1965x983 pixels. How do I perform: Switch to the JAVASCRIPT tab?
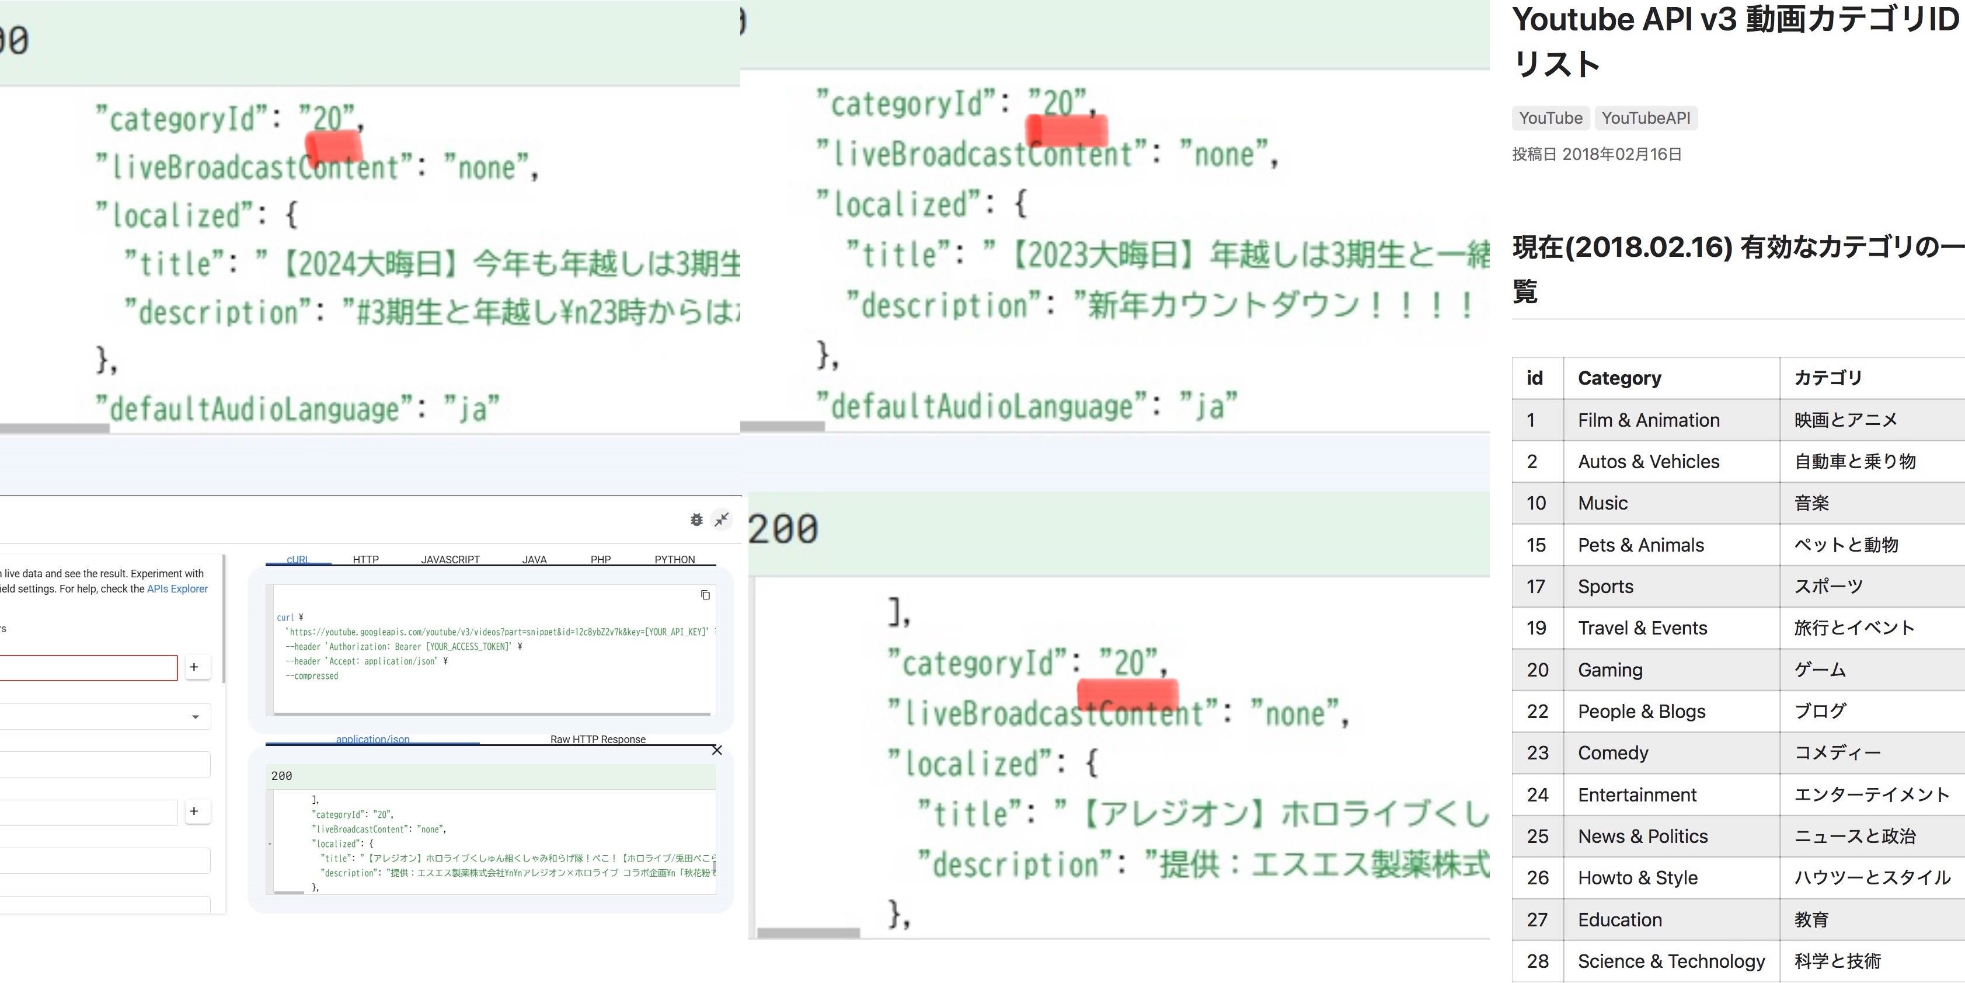450,559
